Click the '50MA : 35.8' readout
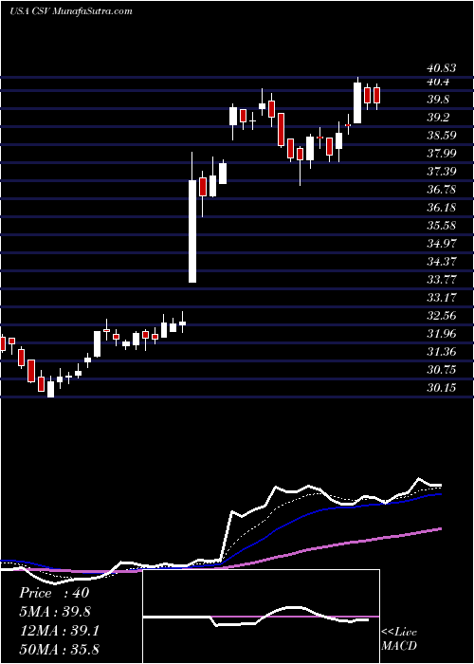474x664 pixels. [59, 651]
